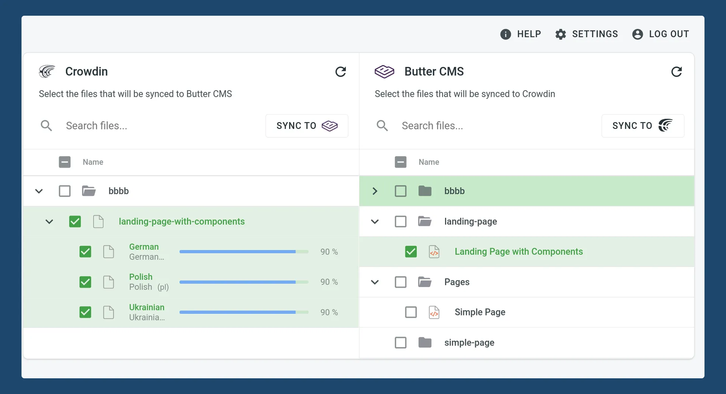Check the Simple Page checkbox
Viewport: 726px width, 394px height.
(x=411, y=312)
